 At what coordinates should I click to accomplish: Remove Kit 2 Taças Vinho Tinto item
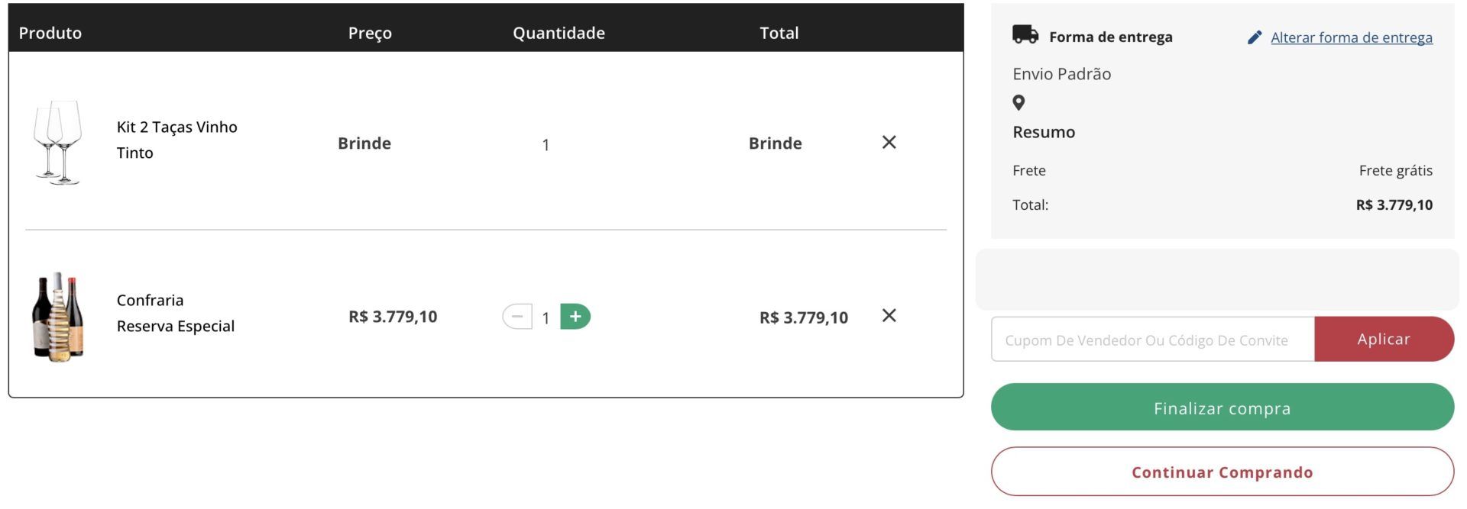point(889,143)
